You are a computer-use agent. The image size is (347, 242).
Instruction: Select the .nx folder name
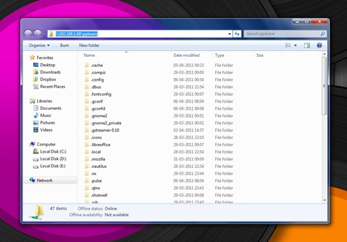93,173
